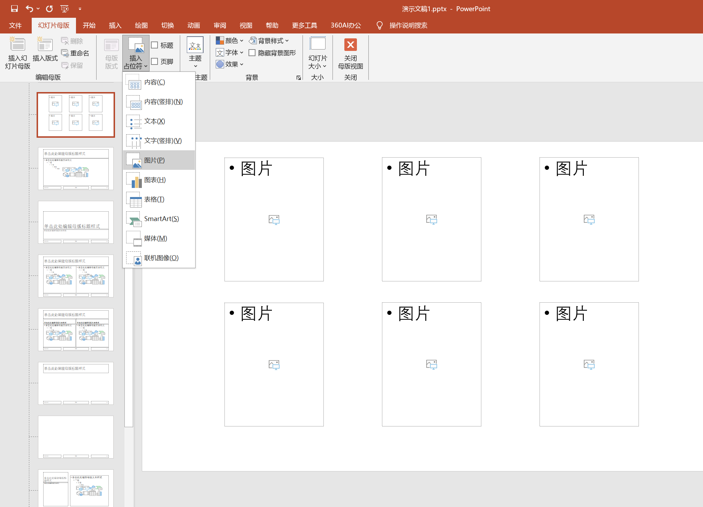Select Picture (P) placeholder menu entry
Screen dimensions: 703x507
(154, 160)
